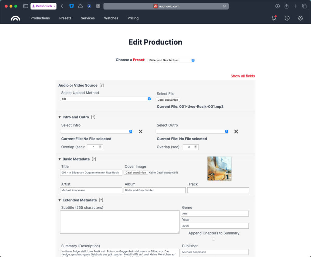Open the Preset dropdown Bilder und Geschichten

(x=171, y=60)
